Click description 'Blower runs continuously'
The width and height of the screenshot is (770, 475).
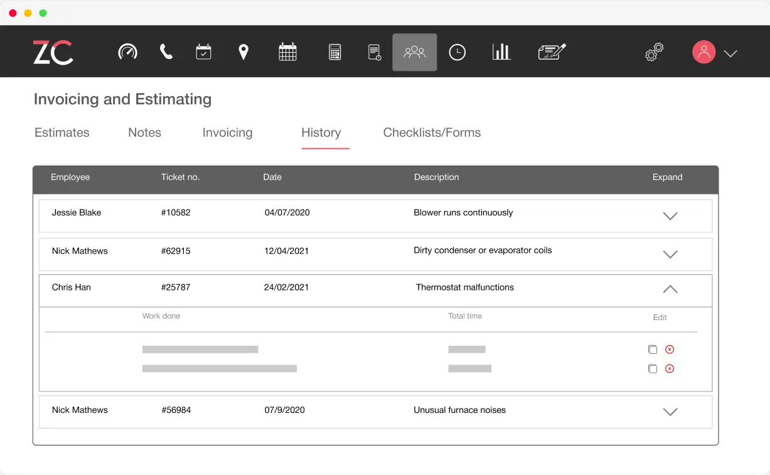tap(463, 213)
